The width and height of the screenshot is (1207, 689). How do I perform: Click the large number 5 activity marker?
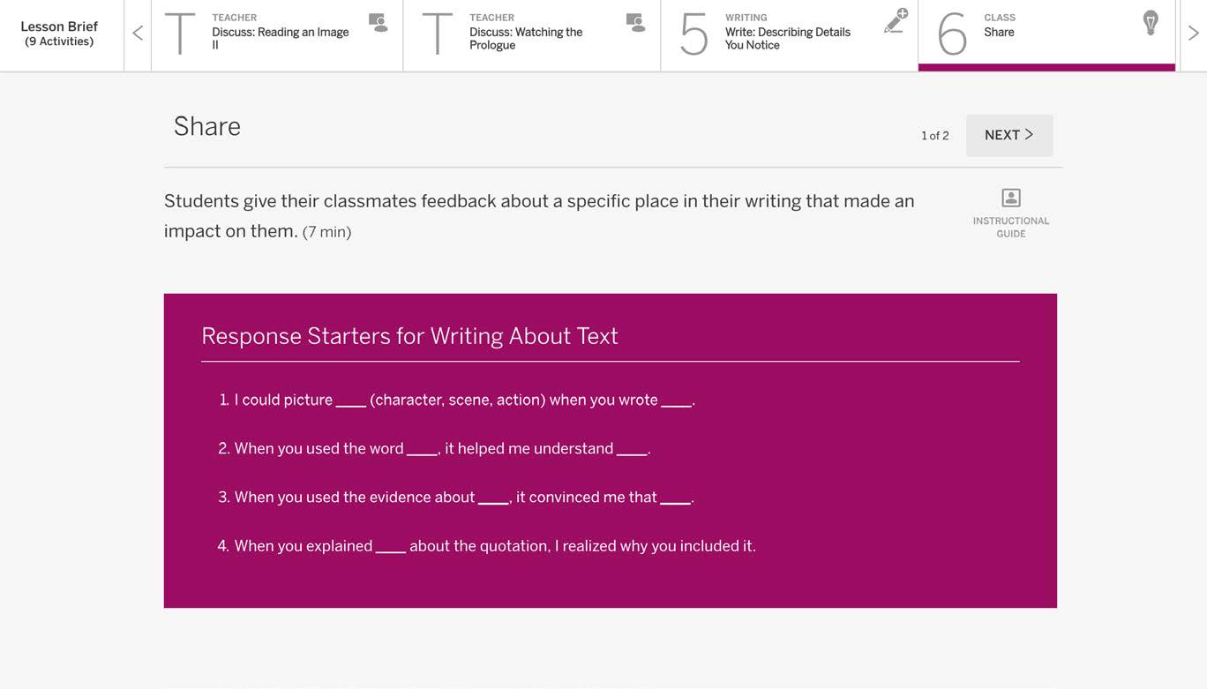pyautogui.click(x=694, y=35)
